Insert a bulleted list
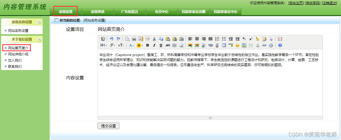Viewport: 341px width, 140px height. pos(224,39)
